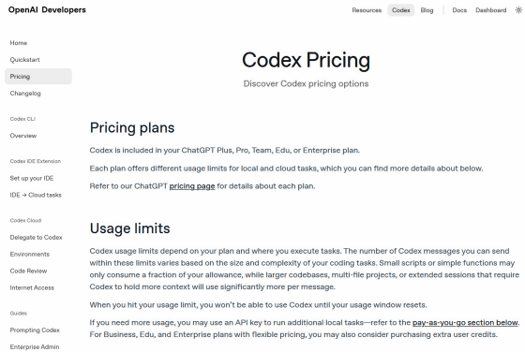
Task: Open the Resources menu in header
Action: pyautogui.click(x=367, y=10)
